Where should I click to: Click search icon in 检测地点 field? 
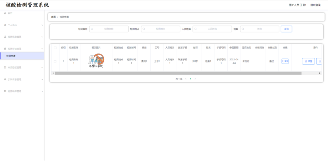pos(143,29)
